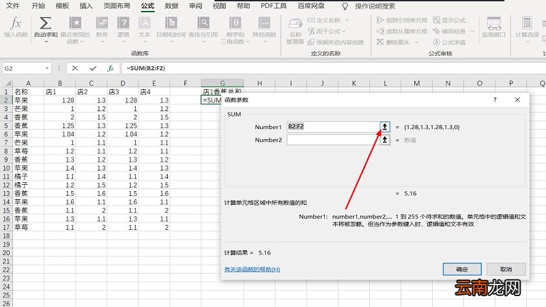This screenshot has width=546, height=307.
Task: Click the dialog help question mark
Action: (x=495, y=100)
